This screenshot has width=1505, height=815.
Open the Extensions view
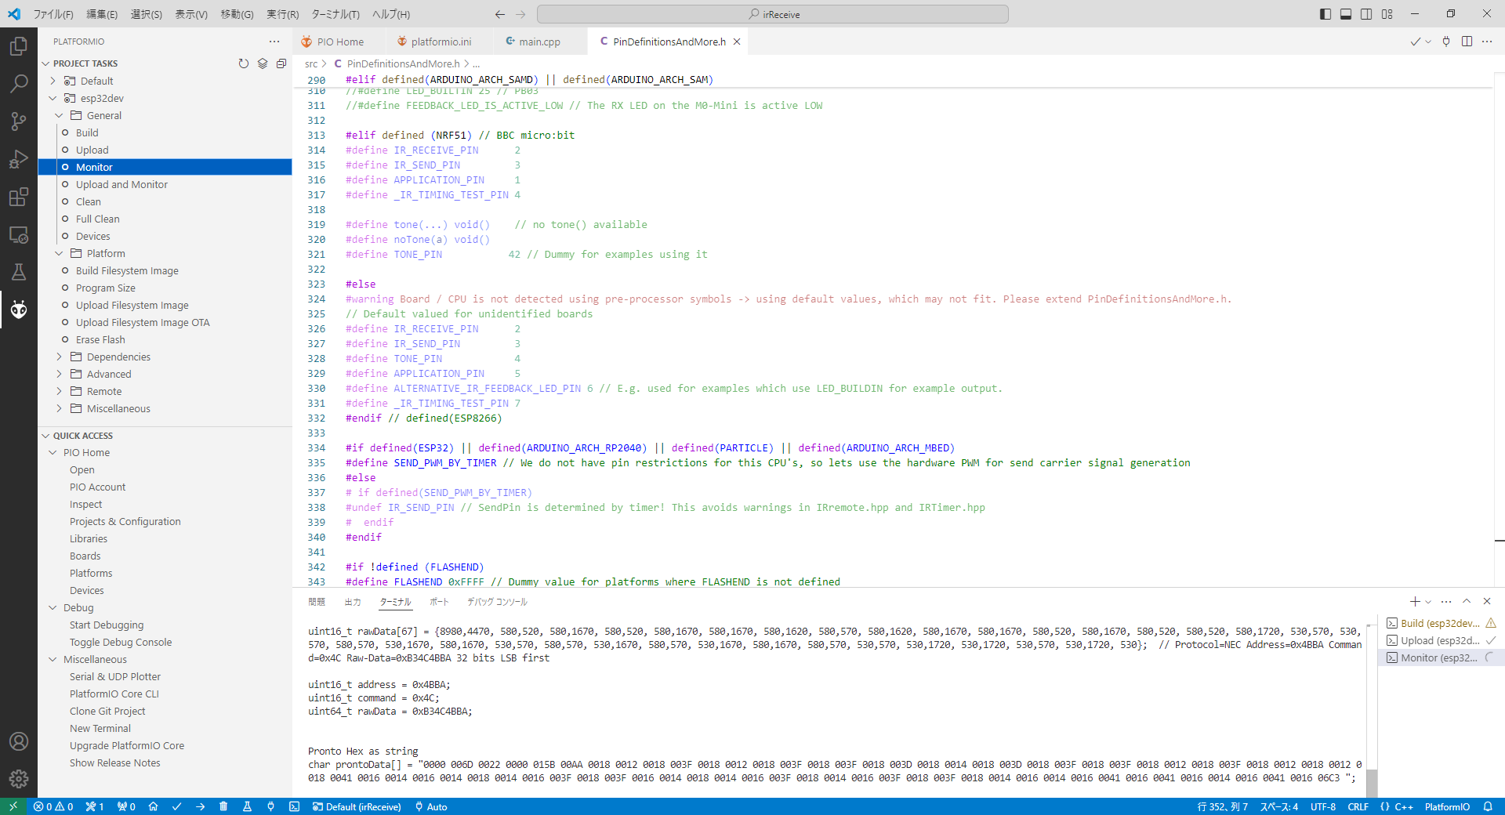point(19,197)
